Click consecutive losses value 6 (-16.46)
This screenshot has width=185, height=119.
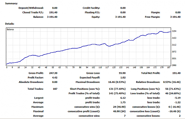tap(175, 107)
